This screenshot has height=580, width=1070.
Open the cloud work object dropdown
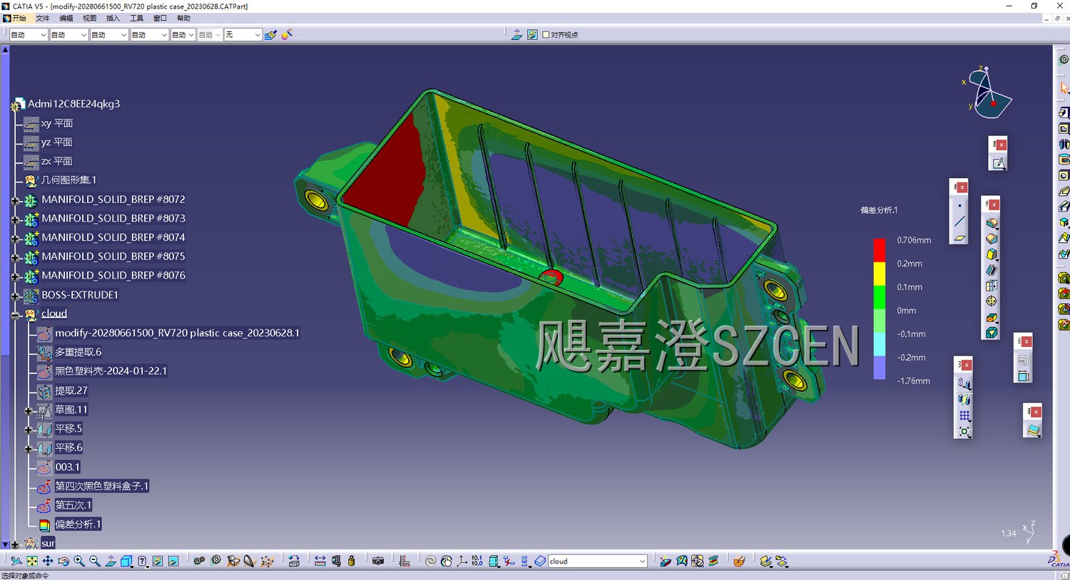point(642,561)
